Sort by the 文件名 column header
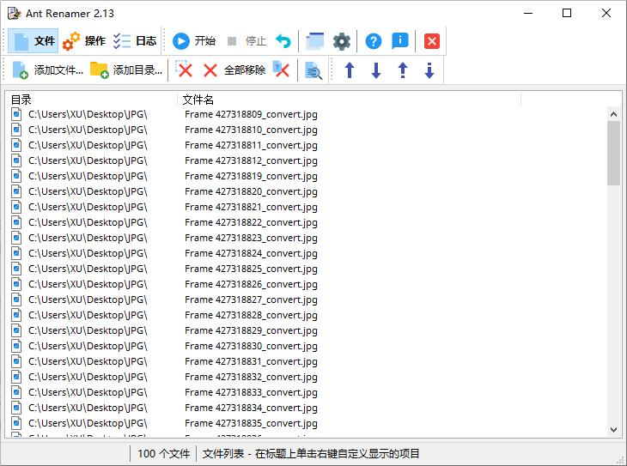The image size is (627, 466). 349,99
